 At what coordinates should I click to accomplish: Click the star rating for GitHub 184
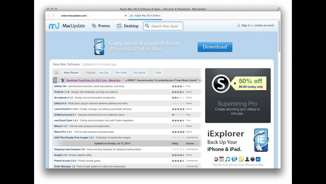pyautogui.click(x=178, y=86)
